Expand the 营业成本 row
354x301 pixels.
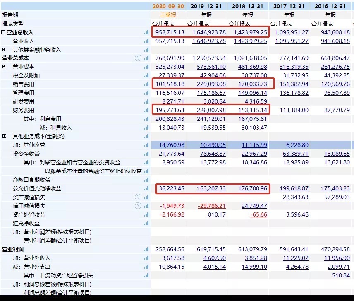4,67
